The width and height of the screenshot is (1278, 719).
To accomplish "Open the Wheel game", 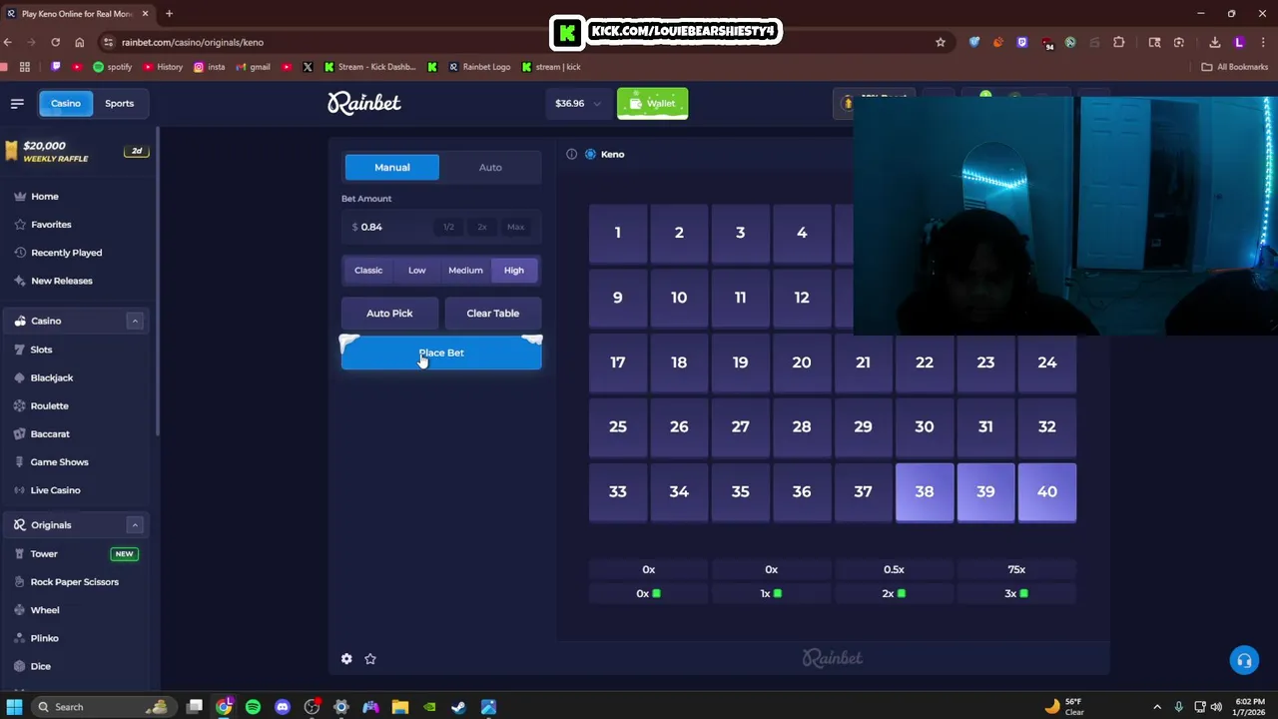I will pyautogui.click(x=45, y=609).
